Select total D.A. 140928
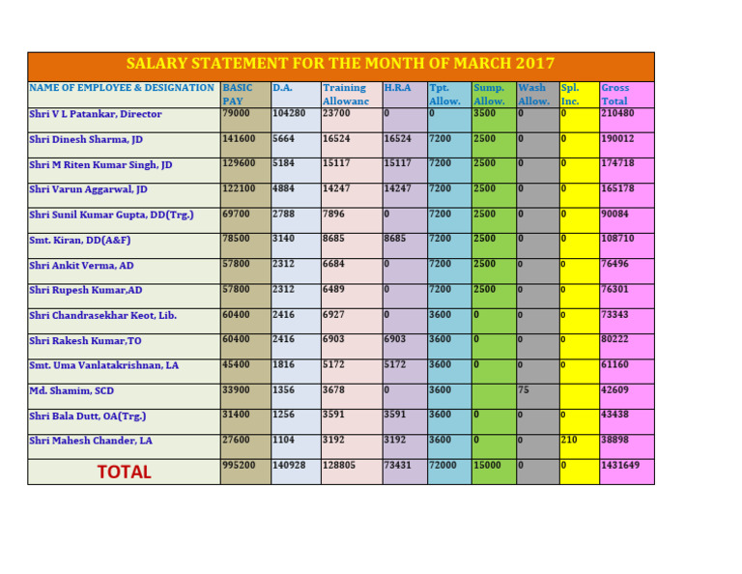The width and height of the screenshot is (742, 574). [x=289, y=465]
